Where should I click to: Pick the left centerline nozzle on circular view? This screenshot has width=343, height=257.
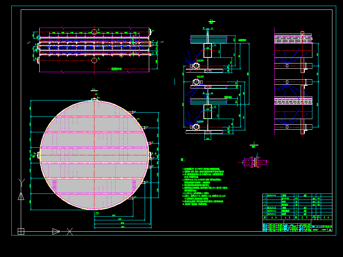click(x=39, y=155)
